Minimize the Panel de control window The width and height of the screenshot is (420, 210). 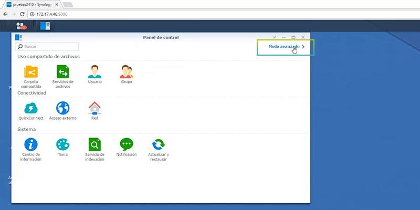284,37
